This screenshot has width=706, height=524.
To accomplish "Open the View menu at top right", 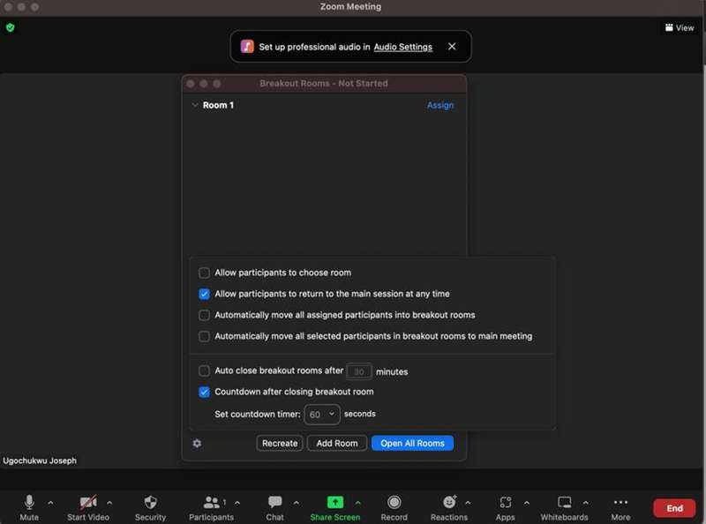I will tap(680, 27).
